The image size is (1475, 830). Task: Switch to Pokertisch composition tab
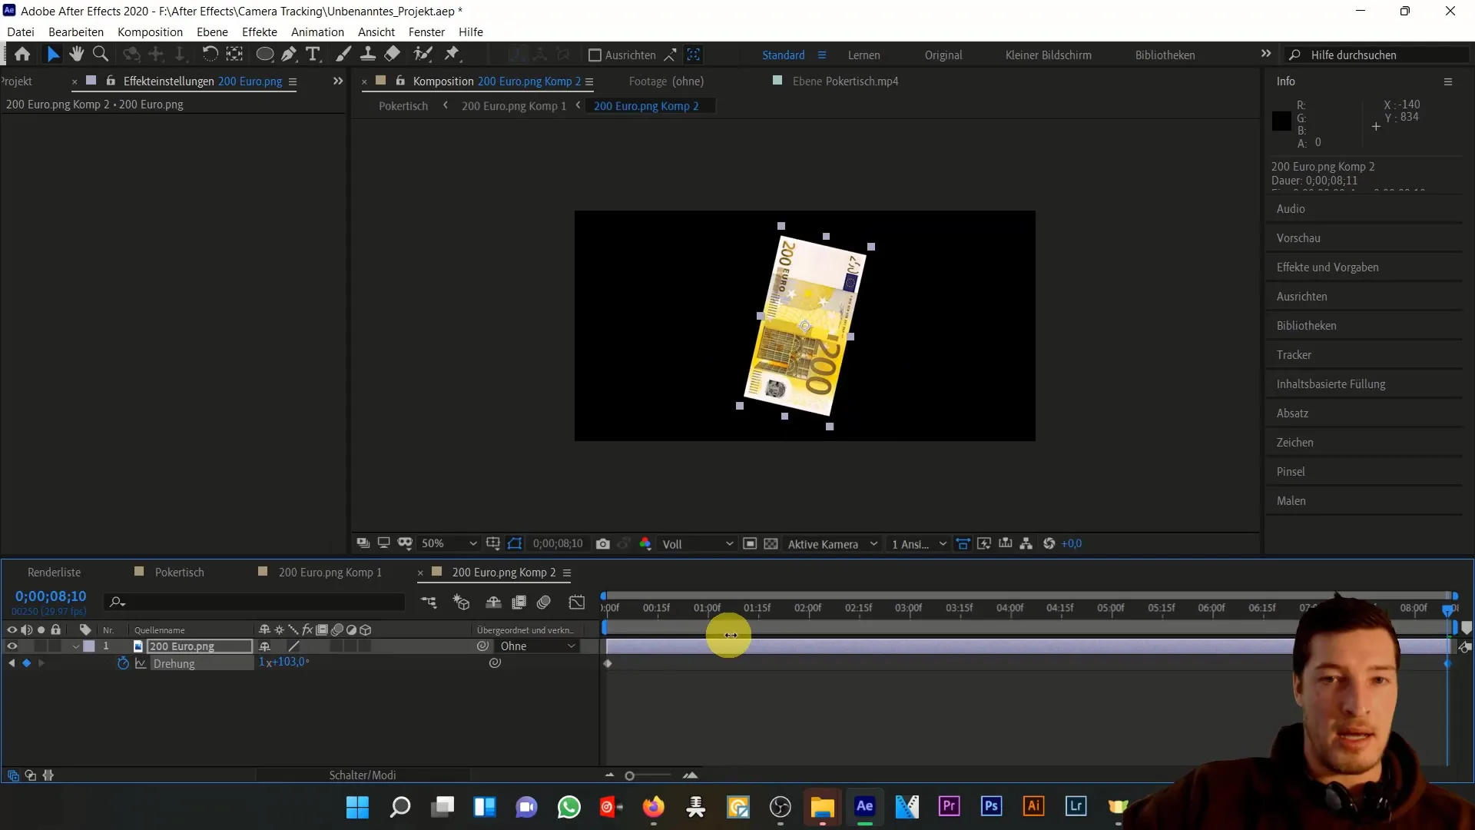click(179, 573)
